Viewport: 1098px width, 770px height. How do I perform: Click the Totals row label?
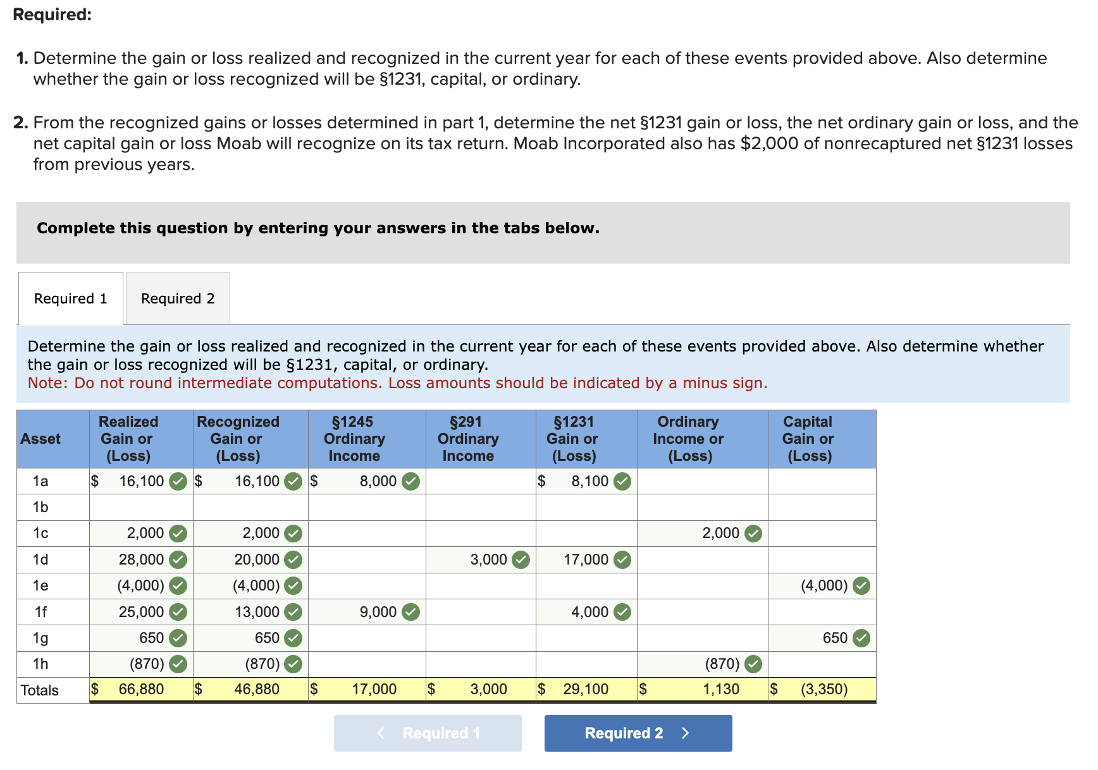(x=39, y=690)
